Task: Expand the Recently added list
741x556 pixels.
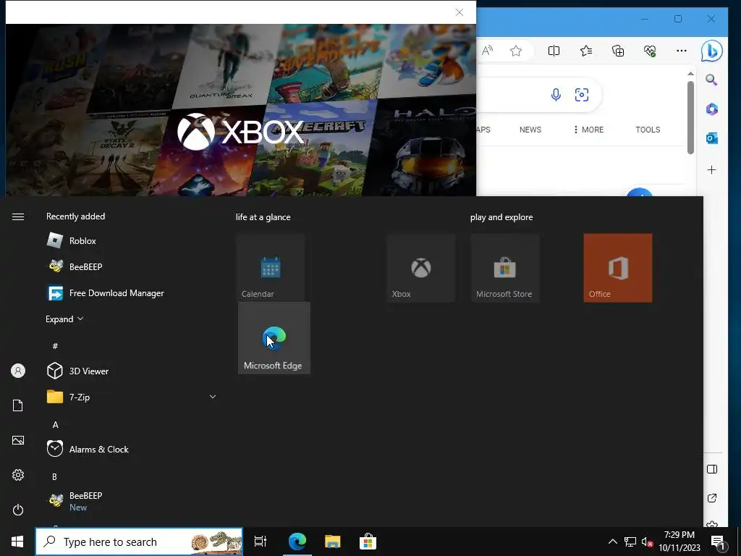Action: [x=64, y=319]
